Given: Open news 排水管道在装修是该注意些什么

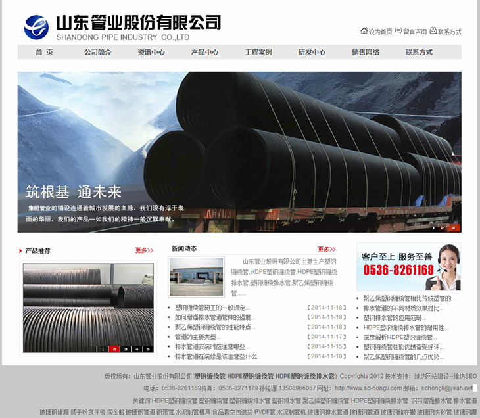Looking at the screenshot, I should (218, 356).
